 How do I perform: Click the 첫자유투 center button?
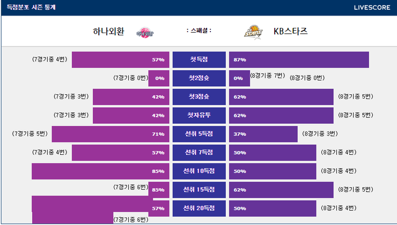[198, 115]
